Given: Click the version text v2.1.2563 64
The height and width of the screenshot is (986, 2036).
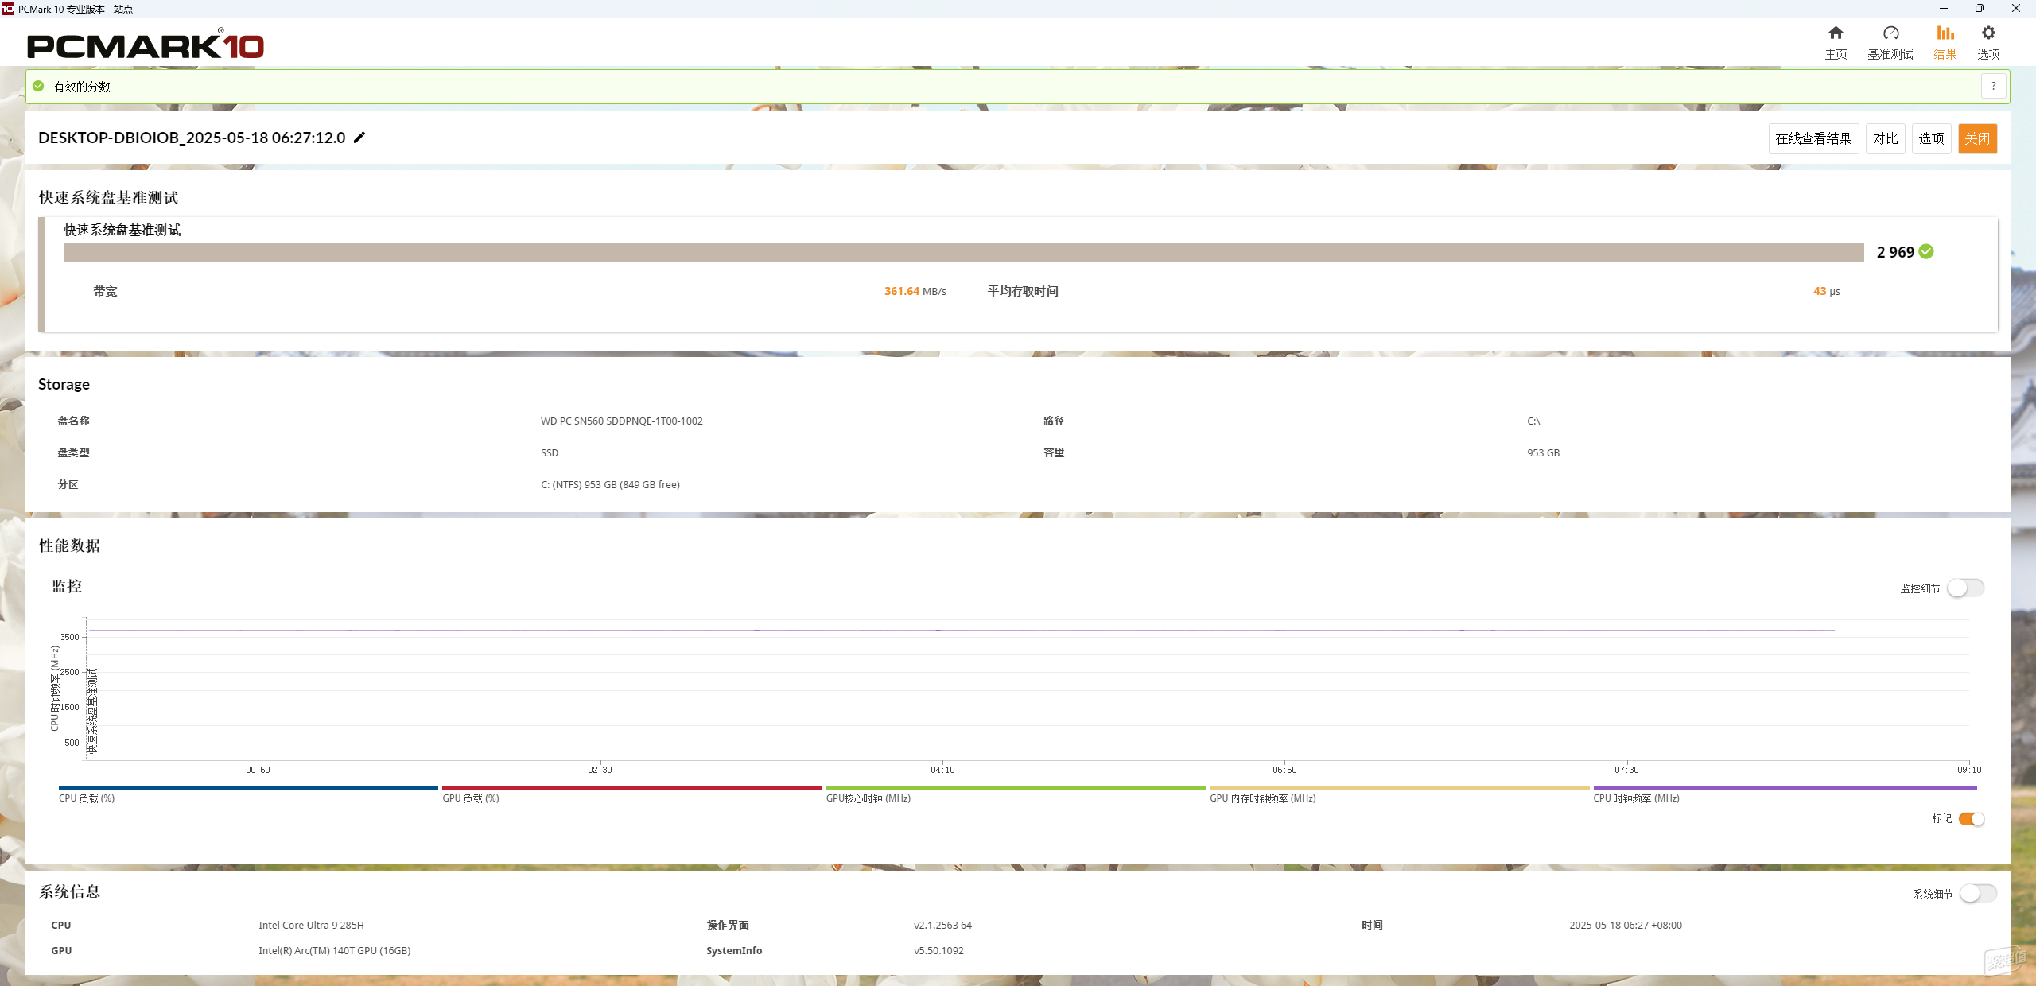Looking at the screenshot, I should (x=942, y=925).
